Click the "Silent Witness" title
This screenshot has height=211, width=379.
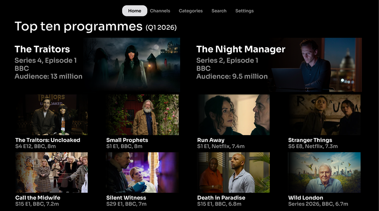click(126, 198)
